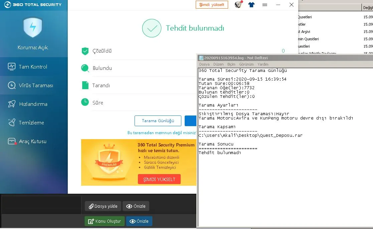Open the Hızlandırma rocket section
This screenshot has width=373, height=229.
point(34,104)
